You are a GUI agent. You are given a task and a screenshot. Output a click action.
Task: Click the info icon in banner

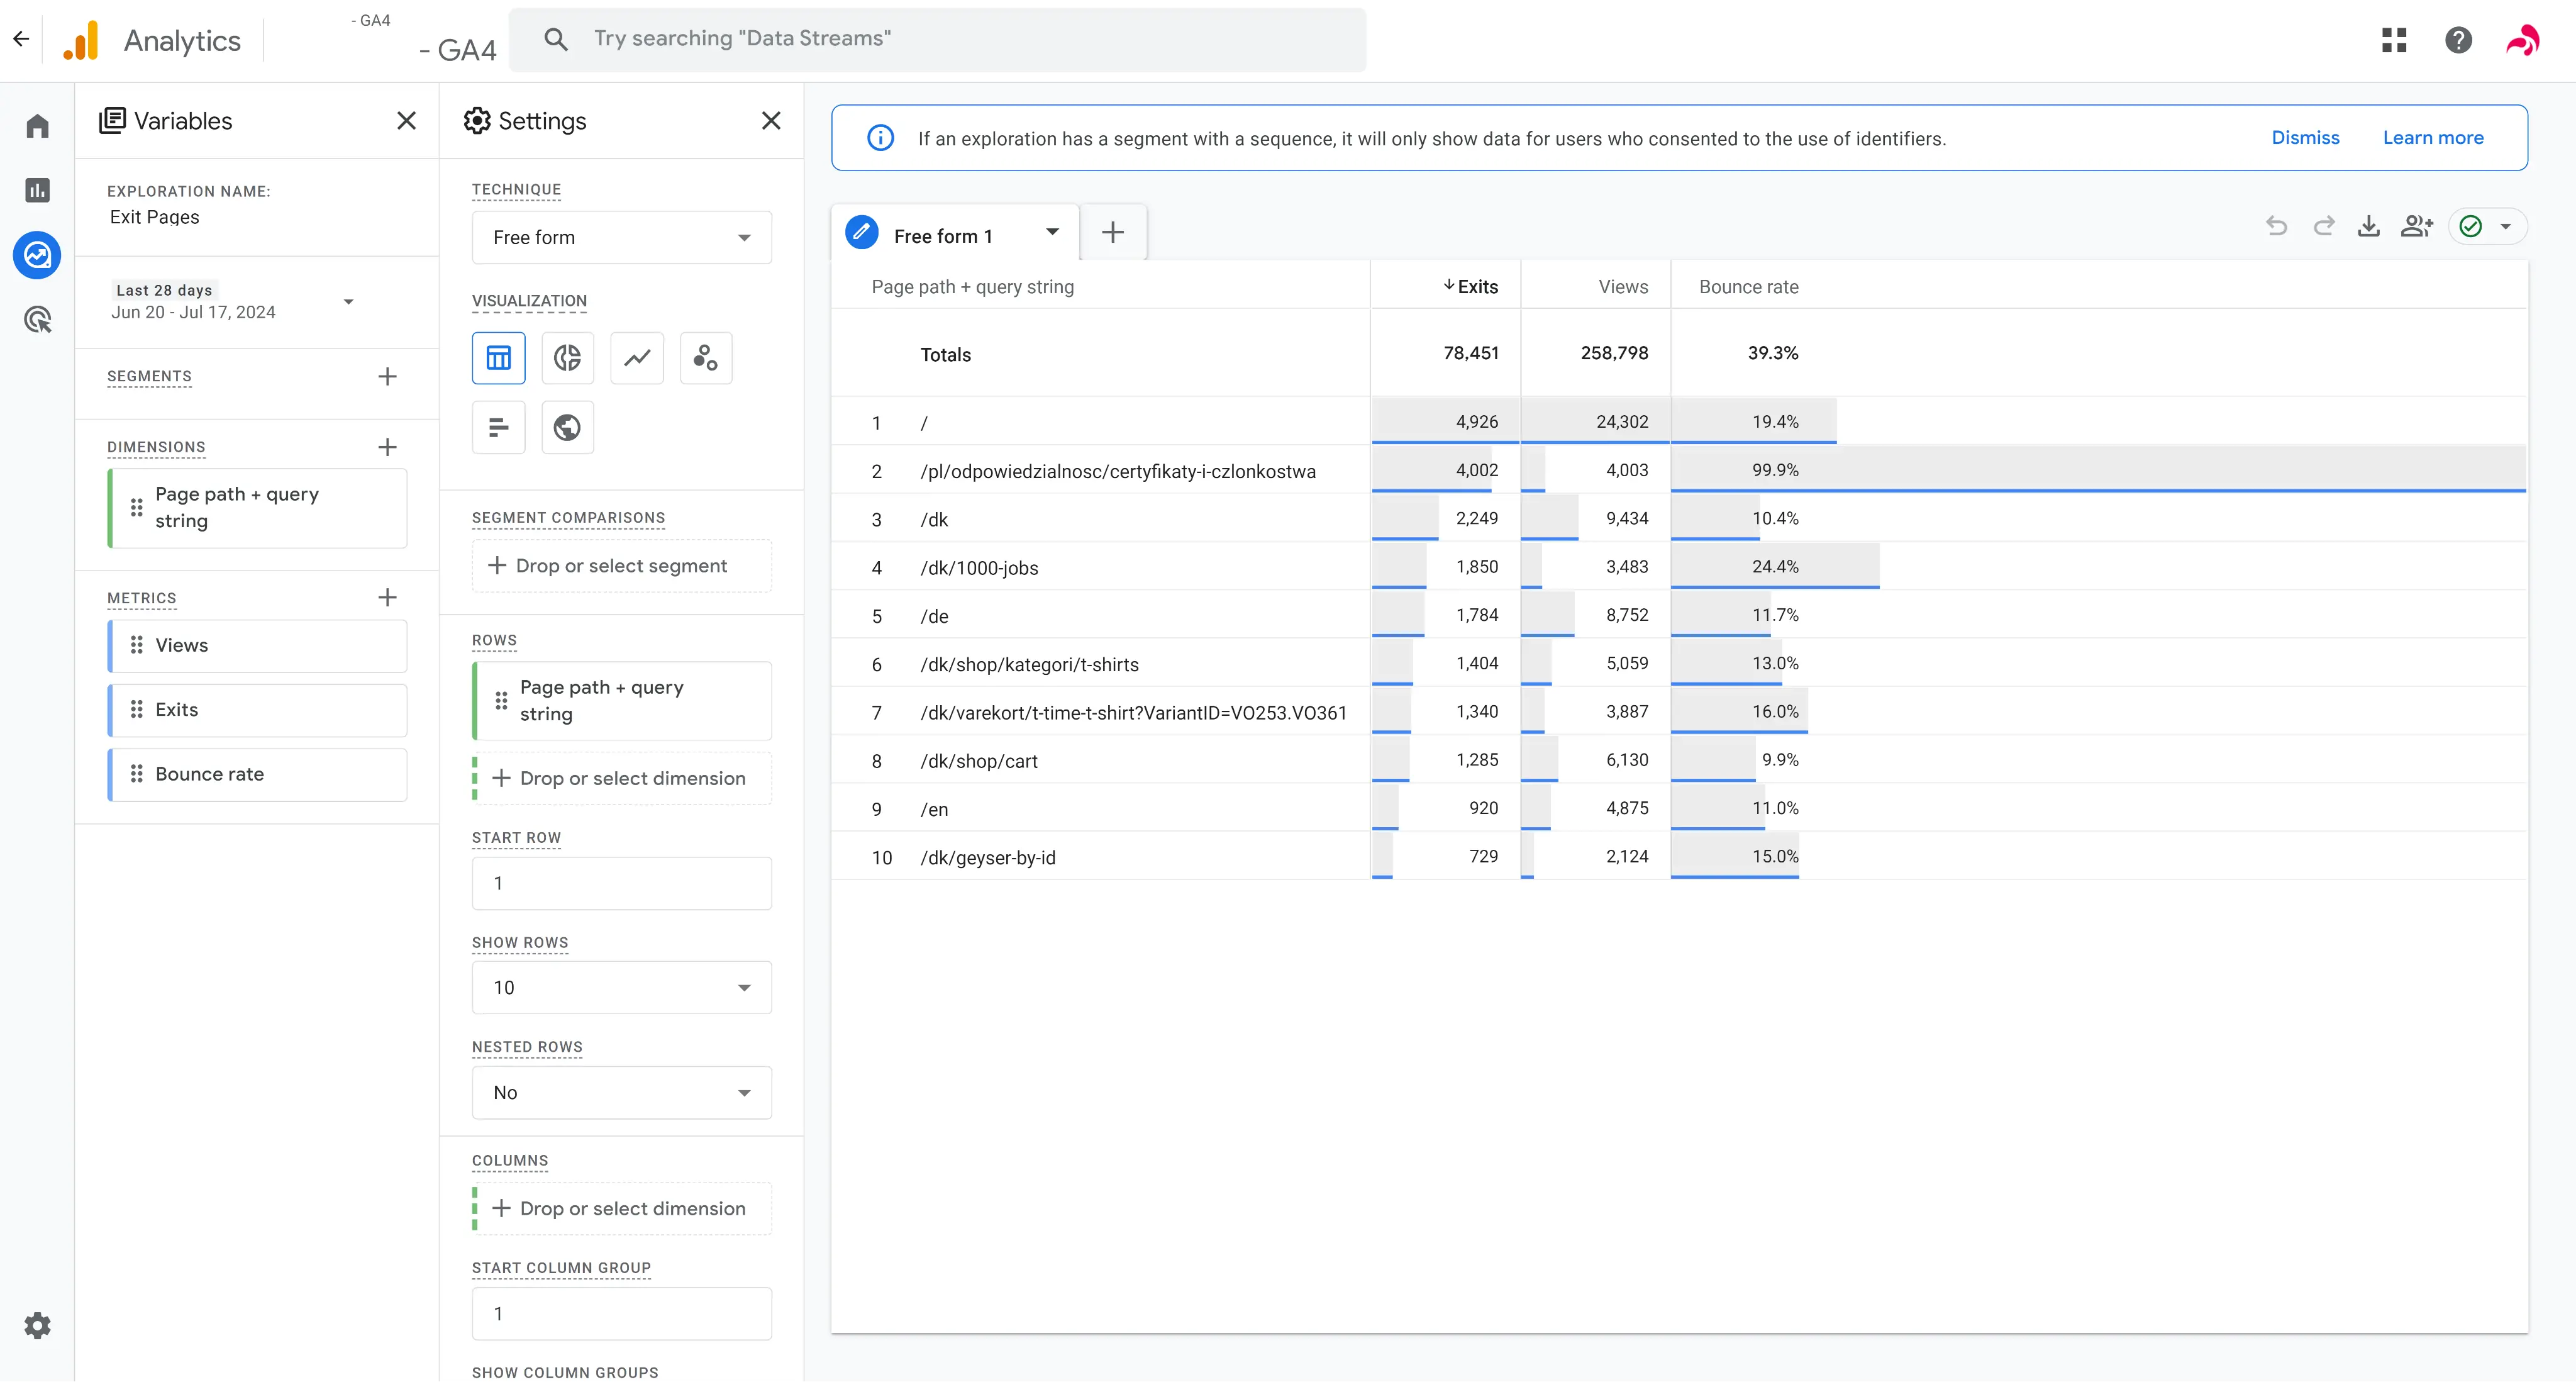click(x=880, y=138)
